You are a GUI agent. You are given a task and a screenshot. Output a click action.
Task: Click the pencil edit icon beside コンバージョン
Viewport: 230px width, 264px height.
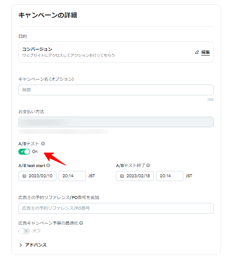[197, 53]
